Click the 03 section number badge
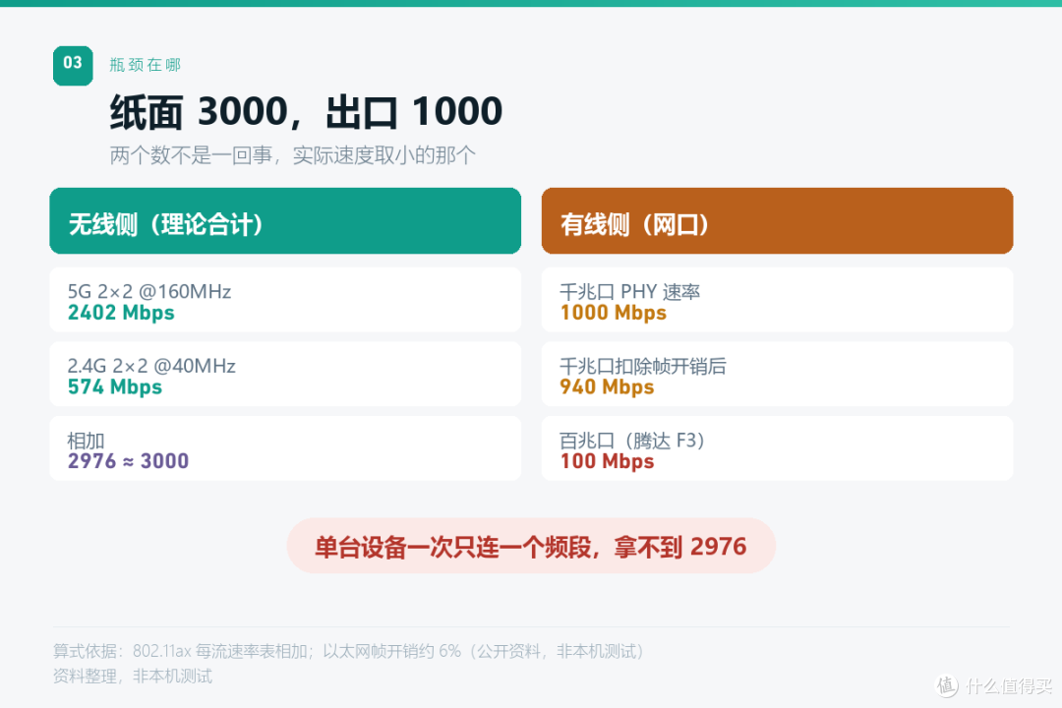 (73, 65)
